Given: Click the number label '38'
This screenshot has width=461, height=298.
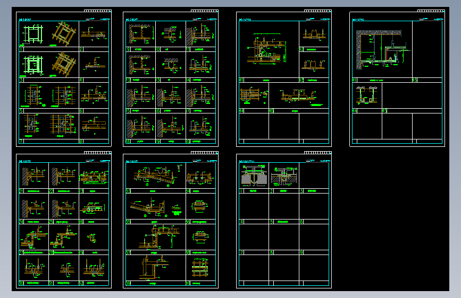Looking at the screenshot, I should click(188, 252).
